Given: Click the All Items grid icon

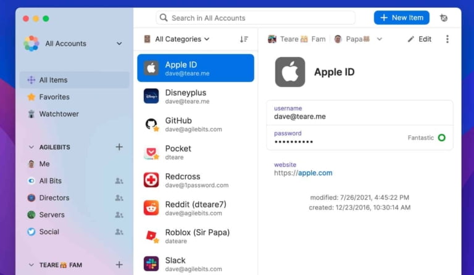Looking at the screenshot, I should pos(31,80).
